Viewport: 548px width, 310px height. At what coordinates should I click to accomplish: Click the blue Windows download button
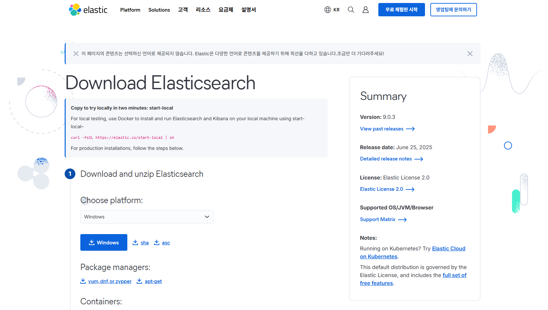click(104, 242)
